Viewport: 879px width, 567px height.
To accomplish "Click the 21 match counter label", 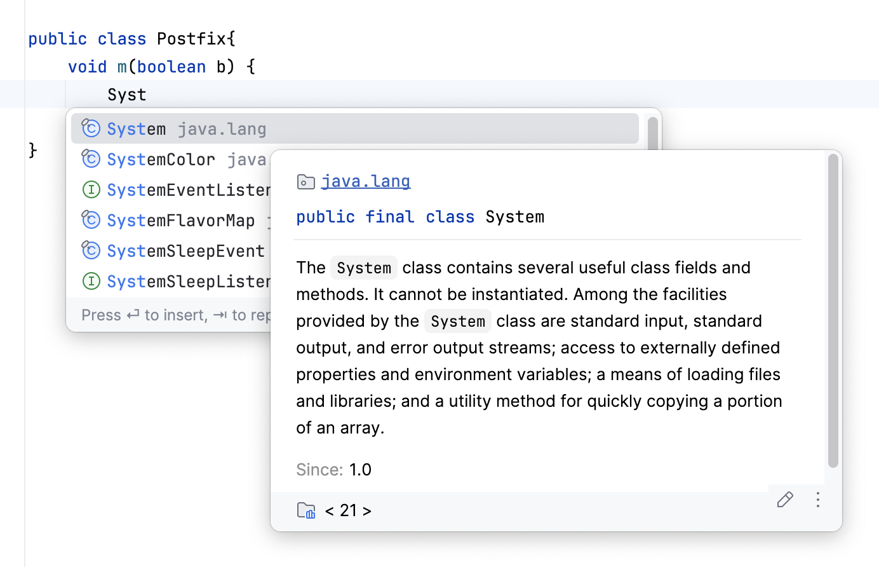I will pyautogui.click(x=349, y=510).
